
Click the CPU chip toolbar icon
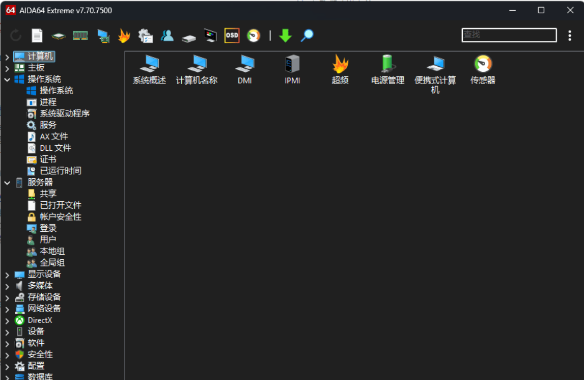tap(59, 36)
